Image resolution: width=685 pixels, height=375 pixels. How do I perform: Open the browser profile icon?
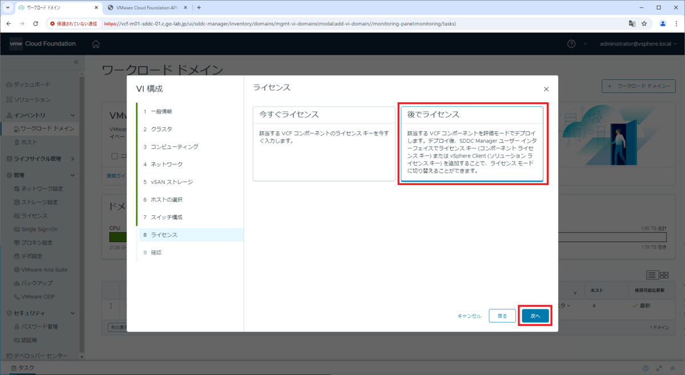[x=663, y=24]
